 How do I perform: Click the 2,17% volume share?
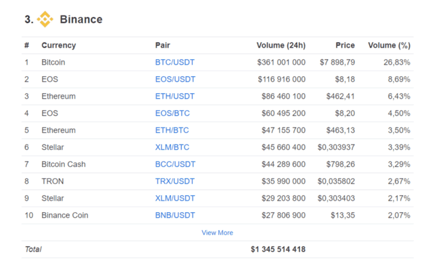click(399, 198)
